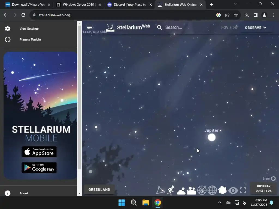The height and width of the screenshot is (209, 279).
Task: Open Windows taskbar search
Action: point(134,202)
